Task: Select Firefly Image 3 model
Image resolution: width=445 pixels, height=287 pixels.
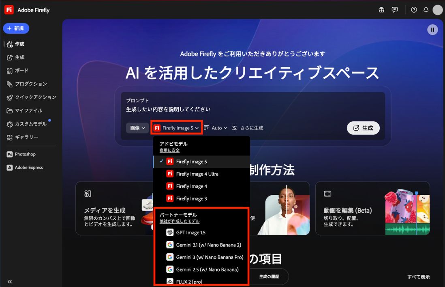Action: (x=201, y=199)
